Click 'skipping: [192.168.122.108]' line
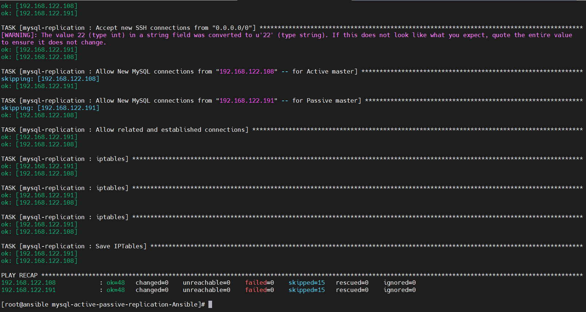Viewport: 586px width, 312px height. (x=50, y=79)
